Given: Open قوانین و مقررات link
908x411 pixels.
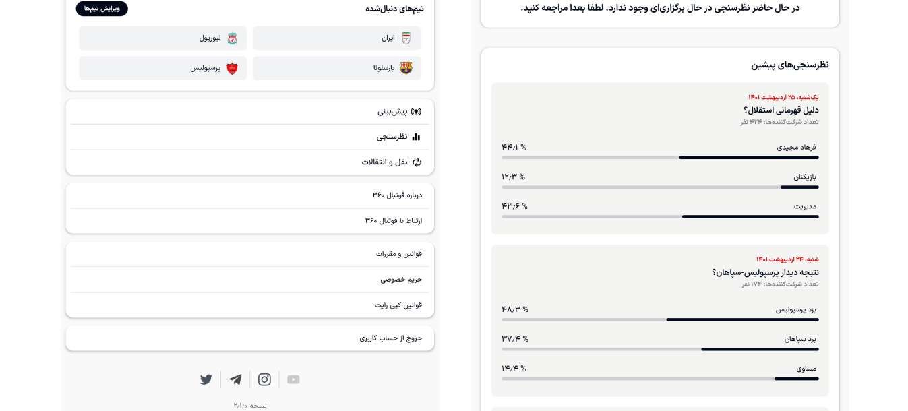Looking at the screenshot, I should (399, 254).
